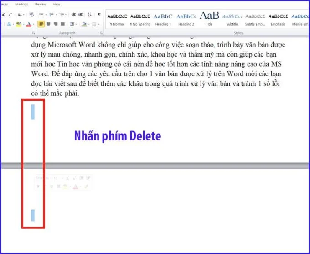
Task: Click the text 'có thể mắc phải.'
Action: [x=55, y=93]
